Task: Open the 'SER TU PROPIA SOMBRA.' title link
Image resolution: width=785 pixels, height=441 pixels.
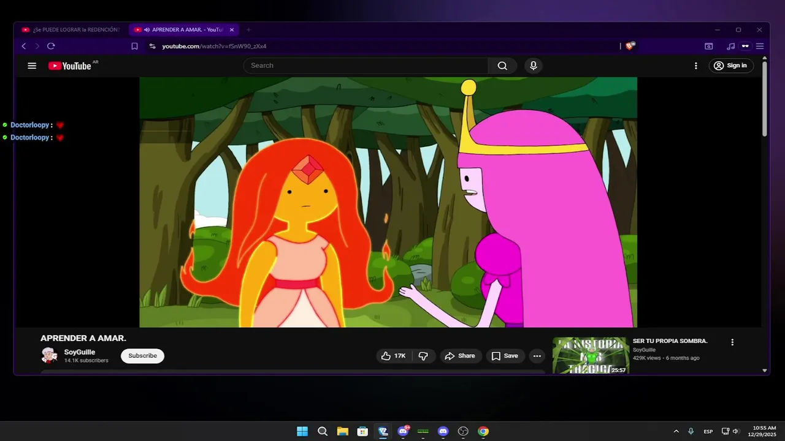Action: (x=670, y=341)
